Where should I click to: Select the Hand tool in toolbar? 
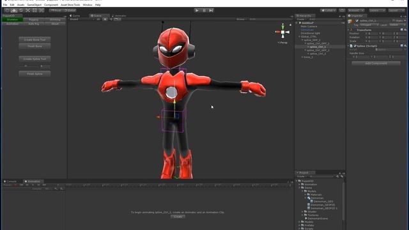click(7, 10)
